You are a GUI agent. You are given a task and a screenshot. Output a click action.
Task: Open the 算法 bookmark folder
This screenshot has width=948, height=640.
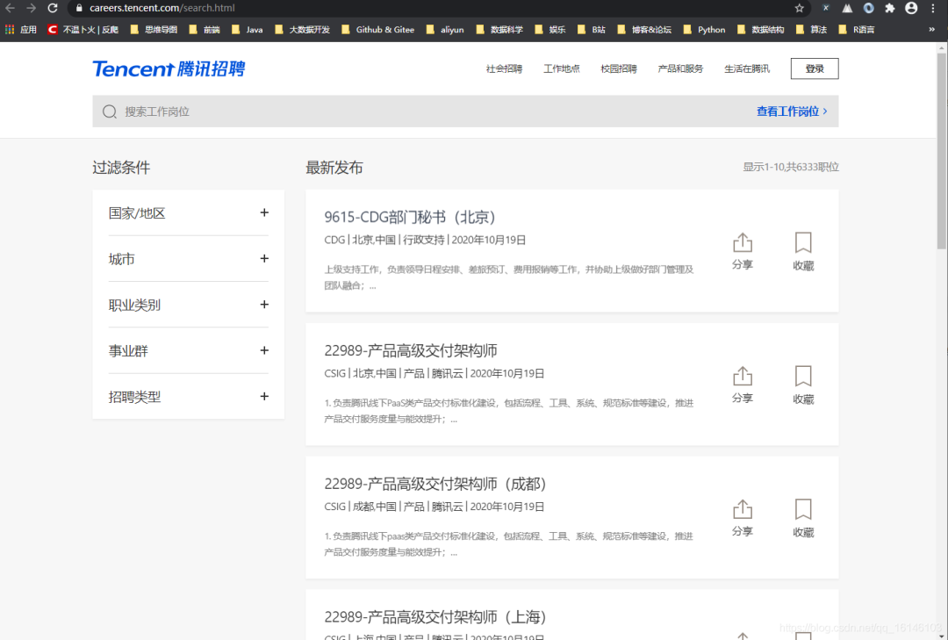pyautogui.click(x=811, y=30)
